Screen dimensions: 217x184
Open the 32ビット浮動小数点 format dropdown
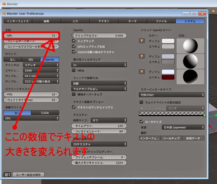click(41, 82)
